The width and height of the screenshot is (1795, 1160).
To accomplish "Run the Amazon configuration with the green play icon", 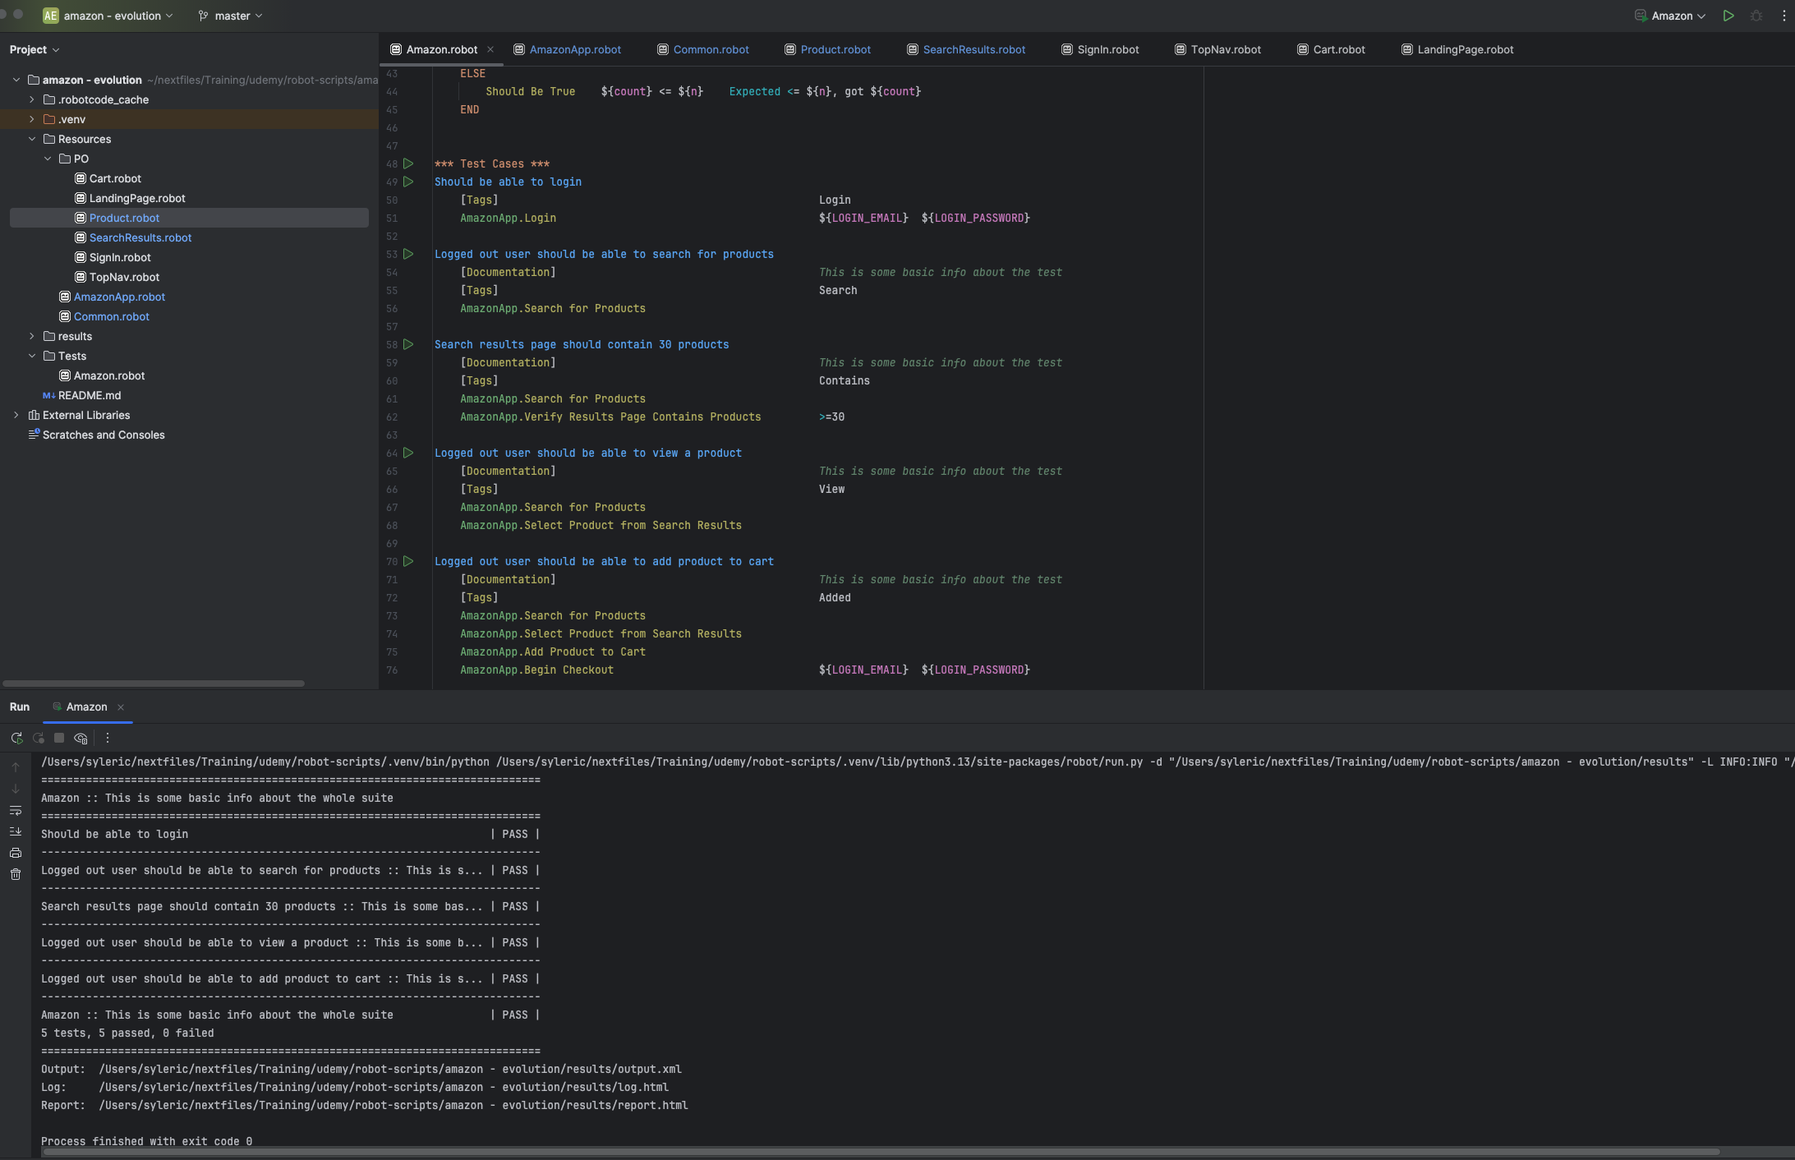I will (x=1728, y=16).
